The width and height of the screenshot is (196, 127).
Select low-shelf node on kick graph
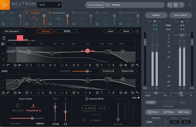click(29, 52)
